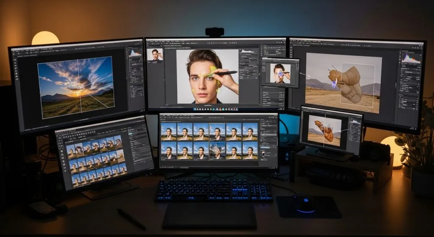Select first top-row thumbnail on the lower-left tilted monitor
Viewport: 434px width, 237px height.
coord(71,151)
